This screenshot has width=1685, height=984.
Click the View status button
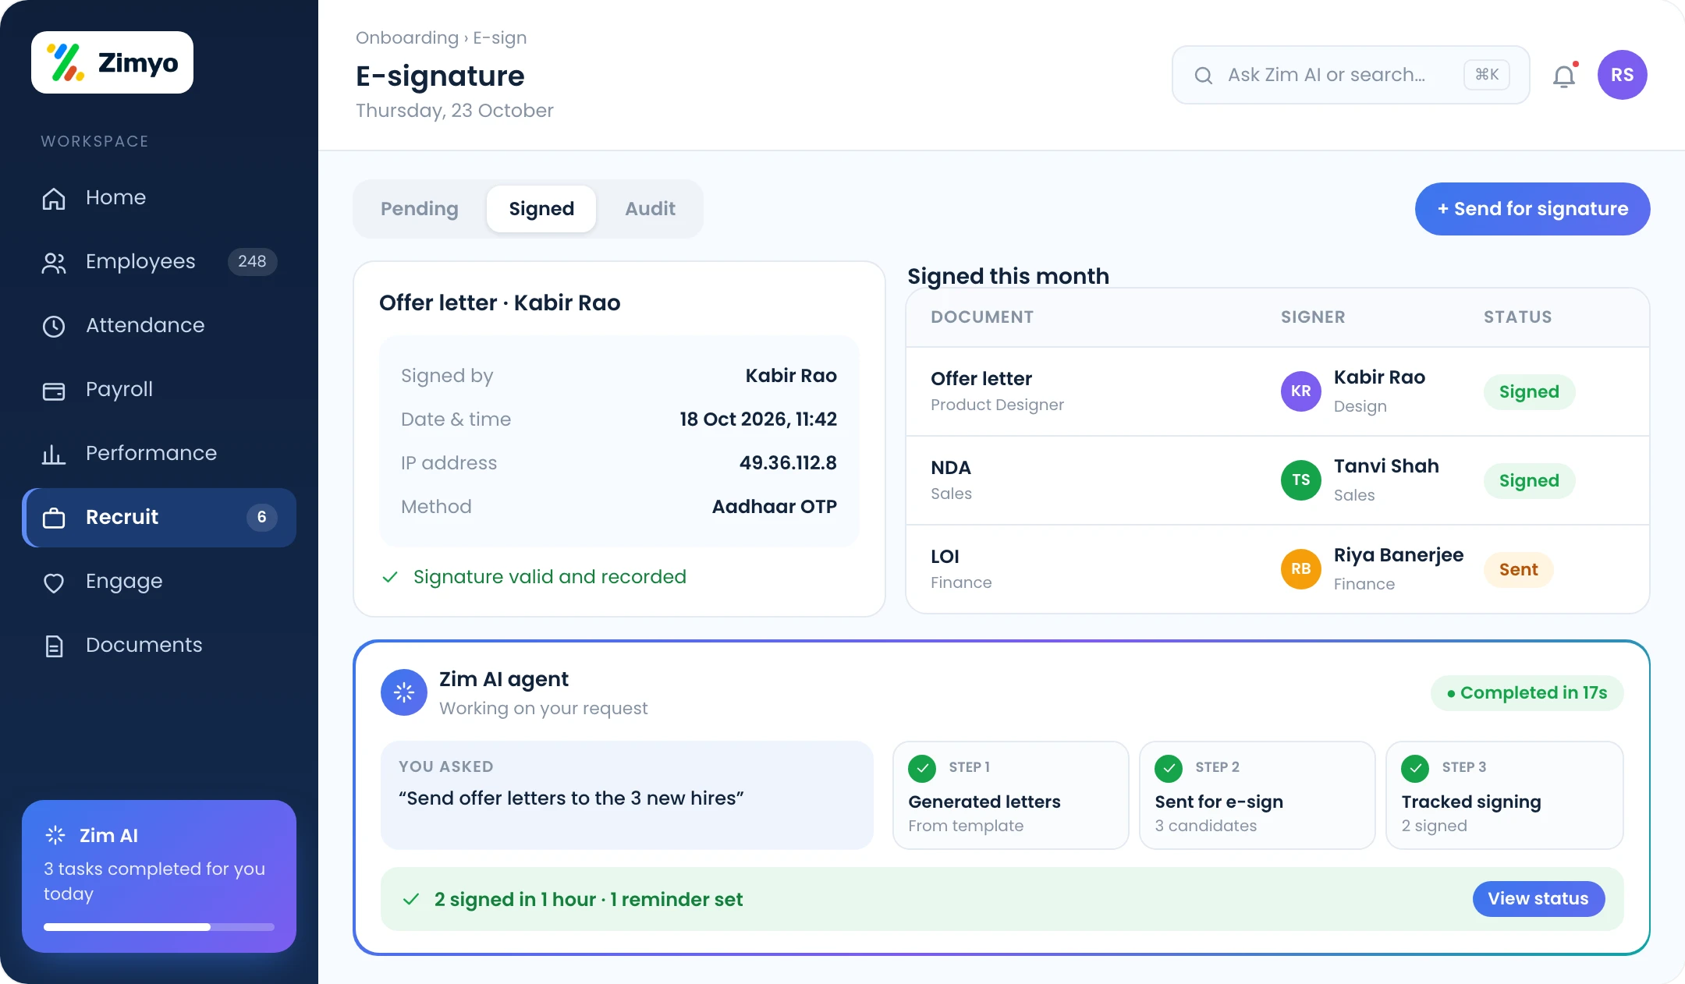[1538, 899]
